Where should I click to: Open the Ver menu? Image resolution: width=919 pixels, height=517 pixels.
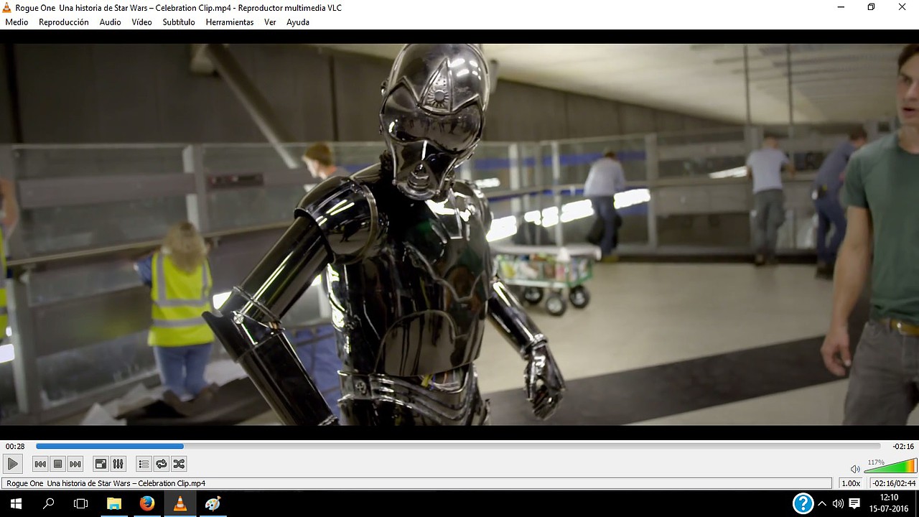click(x=270, y=22)
